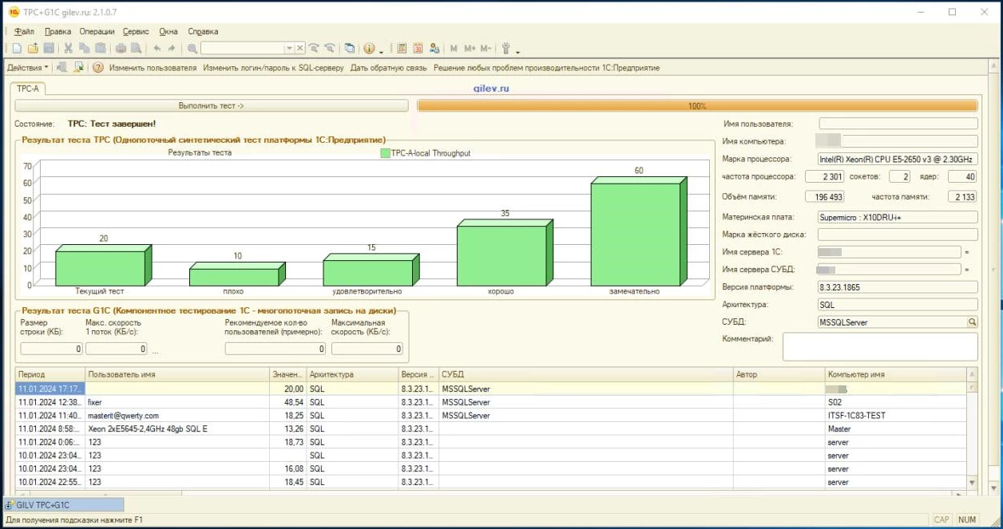
Task: Click the M+ memory toolbar button
Action: [470, 49]
